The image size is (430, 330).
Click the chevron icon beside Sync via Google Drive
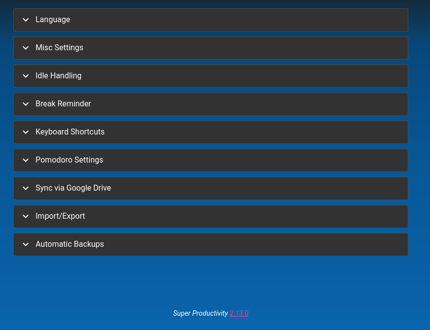pyautogui.click(x=25, y=188)
